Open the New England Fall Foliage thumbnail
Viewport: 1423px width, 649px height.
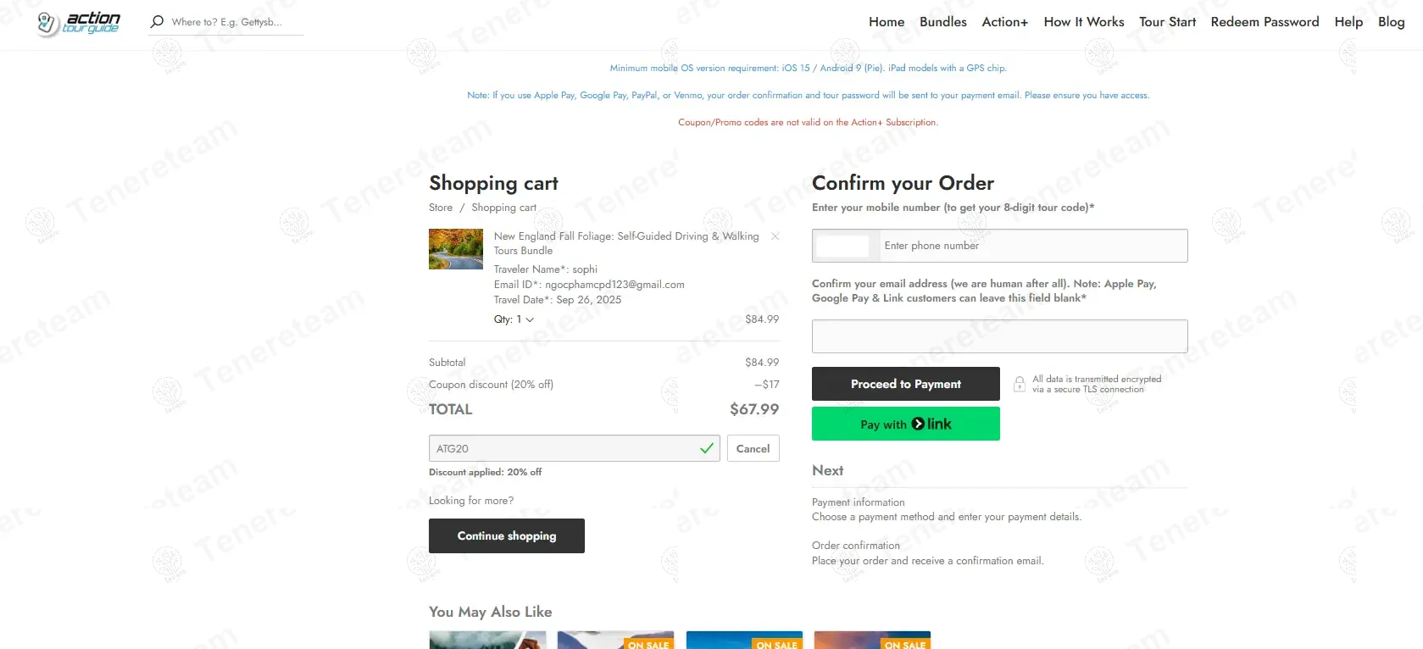pyautogui.click(x=456, y=249)
